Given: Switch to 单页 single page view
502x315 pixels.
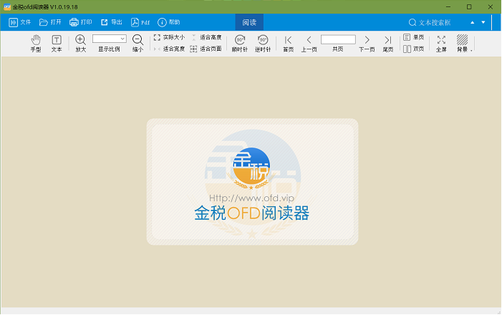Looking at the screenshot, I should point(414,37).
